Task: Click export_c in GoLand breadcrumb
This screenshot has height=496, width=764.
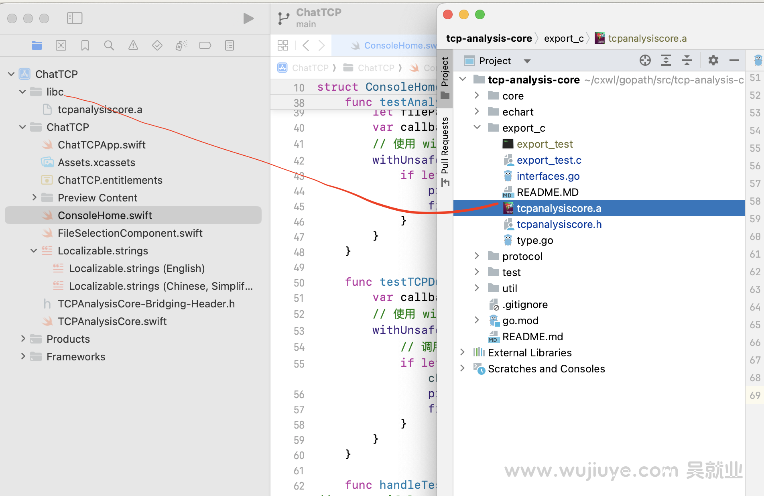Action: pos(564,39)
